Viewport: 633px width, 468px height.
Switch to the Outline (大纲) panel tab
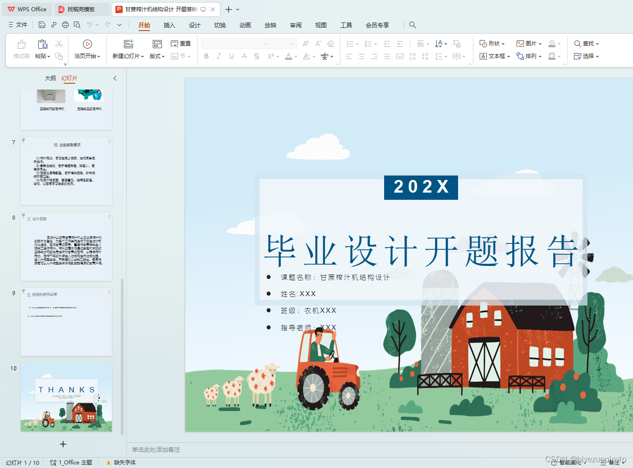click(x=50, y=78)
